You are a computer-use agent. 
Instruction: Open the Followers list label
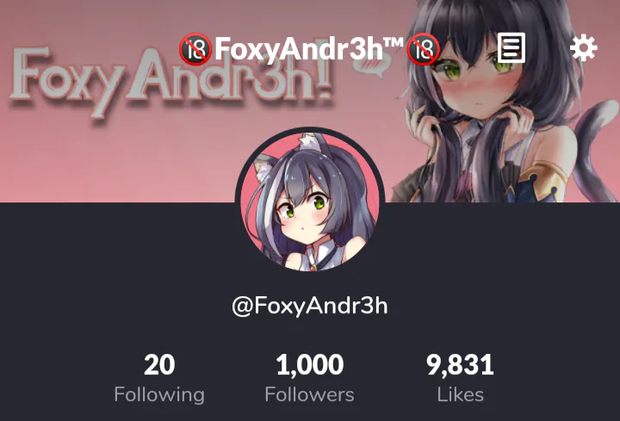pos(310,394)
